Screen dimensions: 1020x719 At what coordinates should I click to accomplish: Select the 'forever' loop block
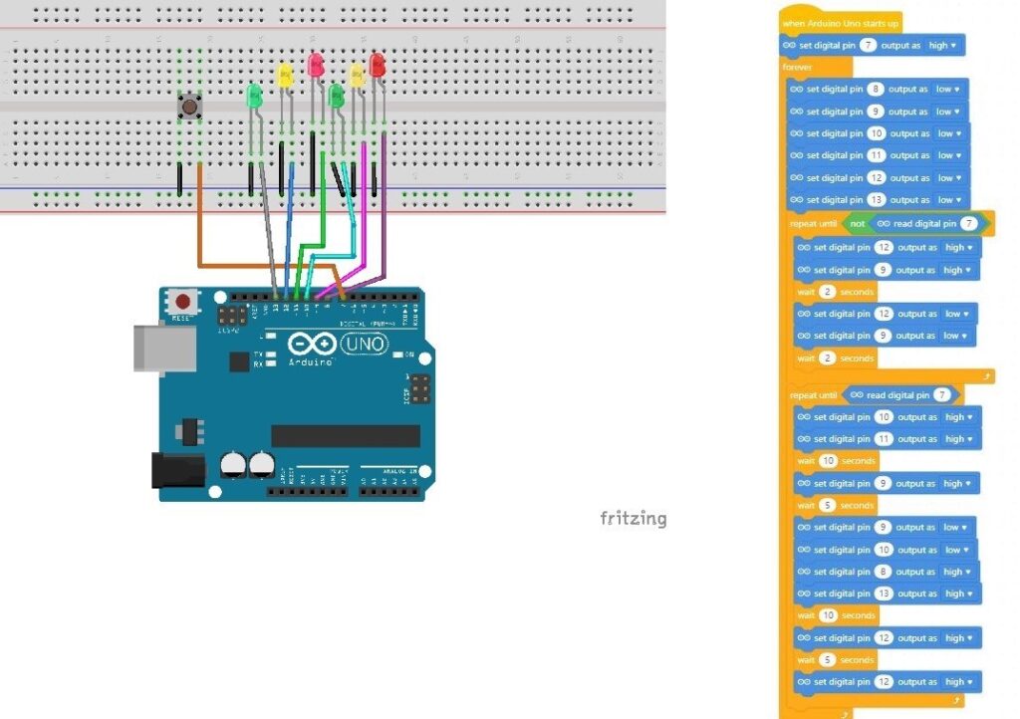pos(798,68)
